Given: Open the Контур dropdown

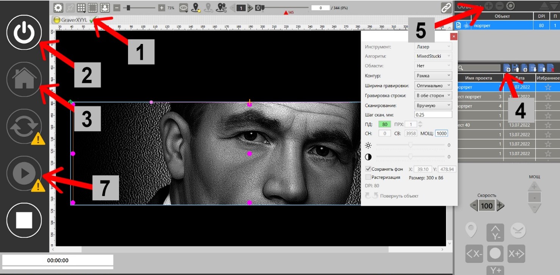Looking at the screenshot, I should [433, 75].
